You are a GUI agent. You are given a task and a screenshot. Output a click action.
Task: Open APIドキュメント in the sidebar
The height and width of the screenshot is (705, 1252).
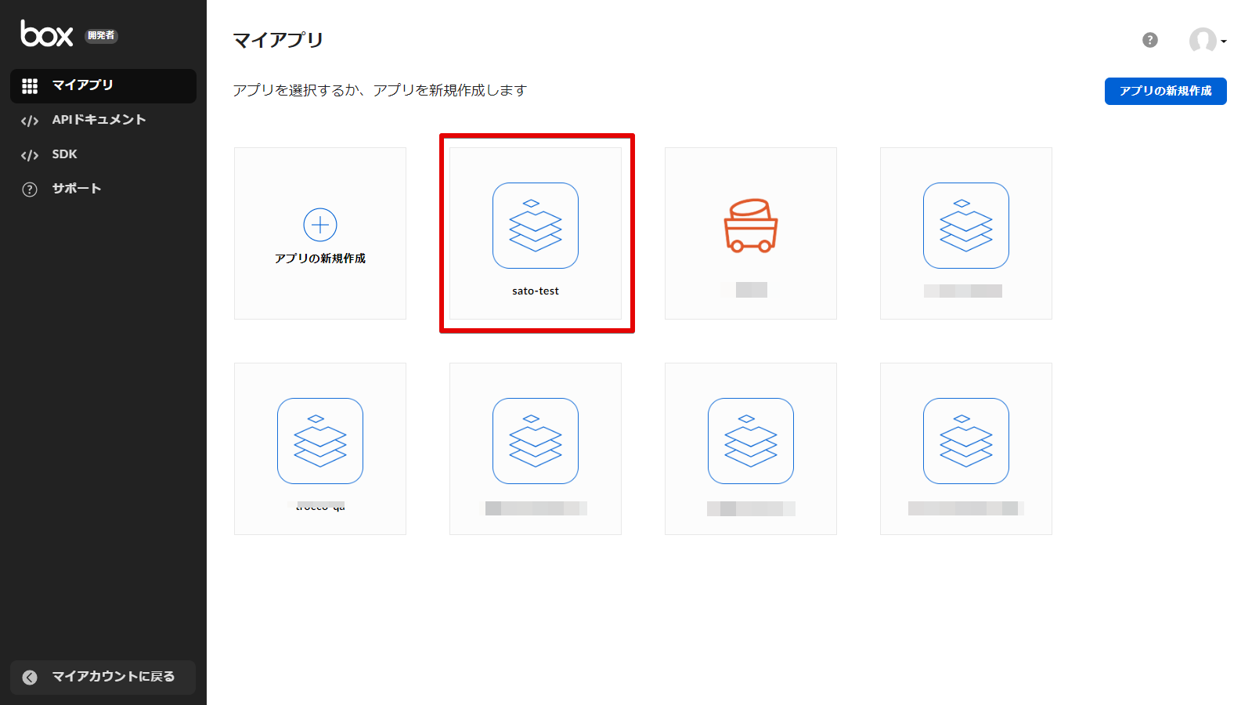(103, 120)
